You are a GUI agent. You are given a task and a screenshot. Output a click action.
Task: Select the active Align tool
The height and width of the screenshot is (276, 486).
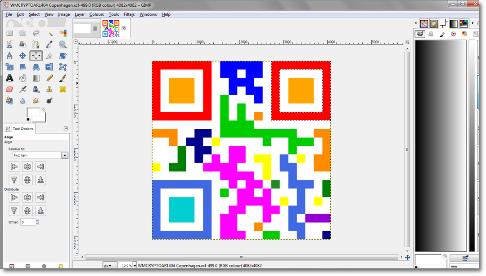click(36, 56)
